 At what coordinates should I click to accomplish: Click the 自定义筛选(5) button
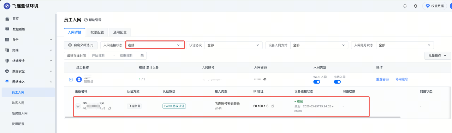(81, 45)
